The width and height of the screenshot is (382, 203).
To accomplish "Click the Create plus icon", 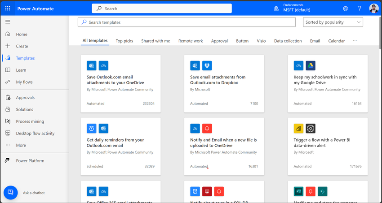I will 8,46.
